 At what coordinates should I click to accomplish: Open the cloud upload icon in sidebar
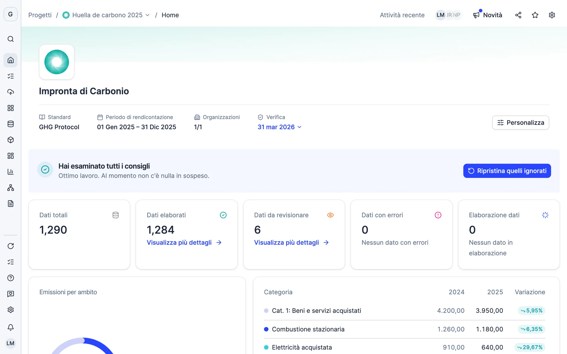[10, 92]
